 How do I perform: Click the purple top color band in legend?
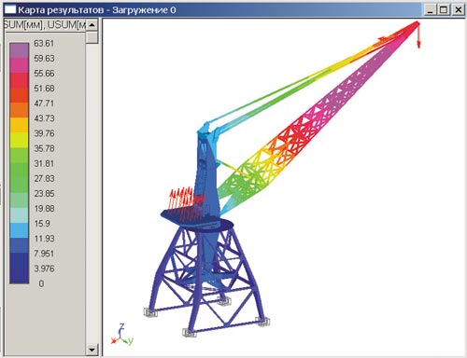pos(19,50)
